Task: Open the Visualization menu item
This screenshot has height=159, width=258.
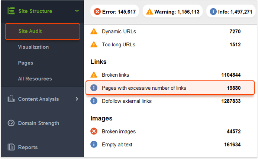Action: pos(33,47)
